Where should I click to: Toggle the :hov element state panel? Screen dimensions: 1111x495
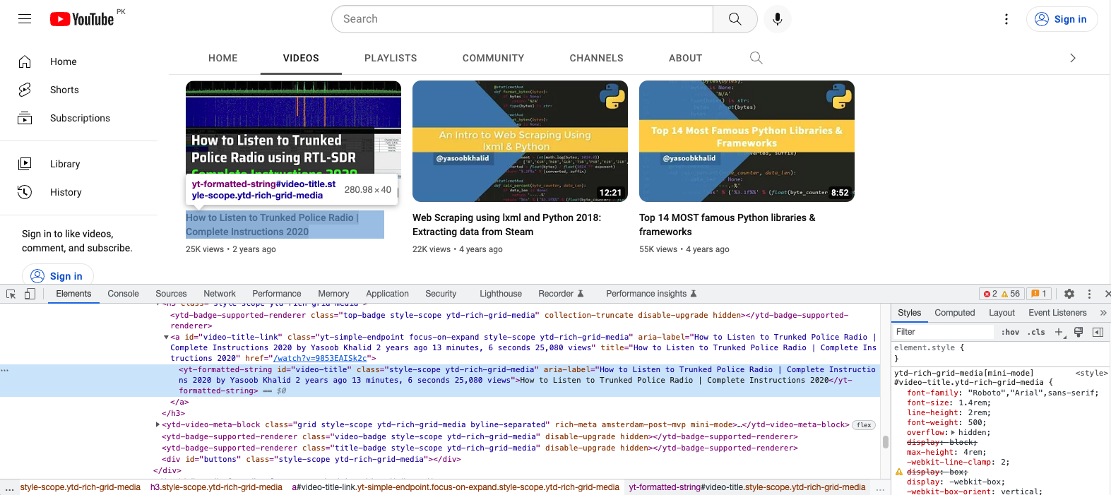click(x=1010, y=332)
